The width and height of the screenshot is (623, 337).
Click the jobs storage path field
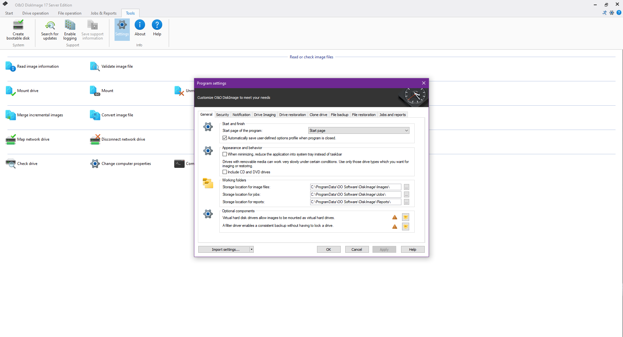(x=356, y=194)
